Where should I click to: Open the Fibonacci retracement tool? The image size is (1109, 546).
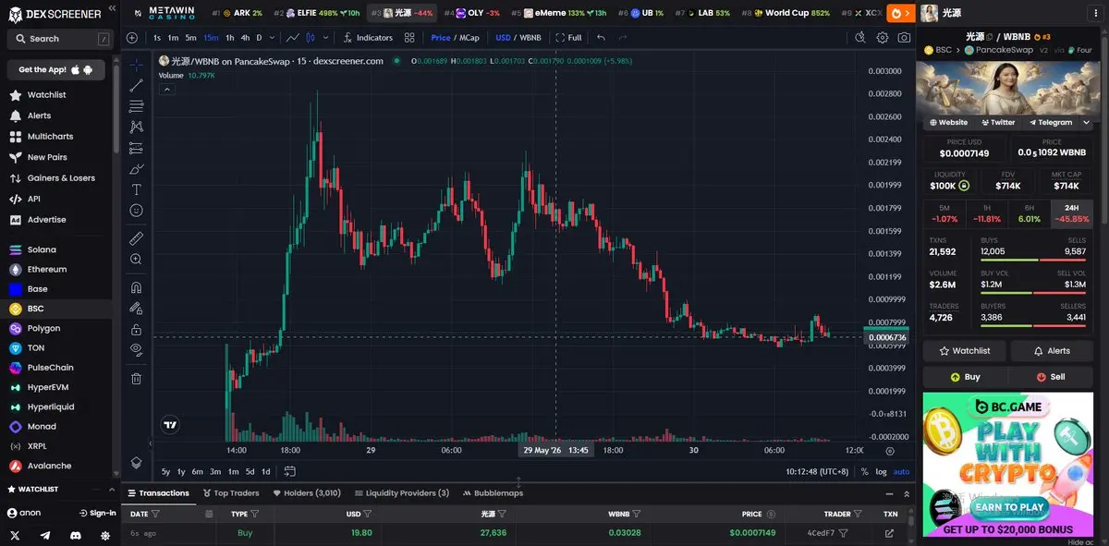(136, 106)
